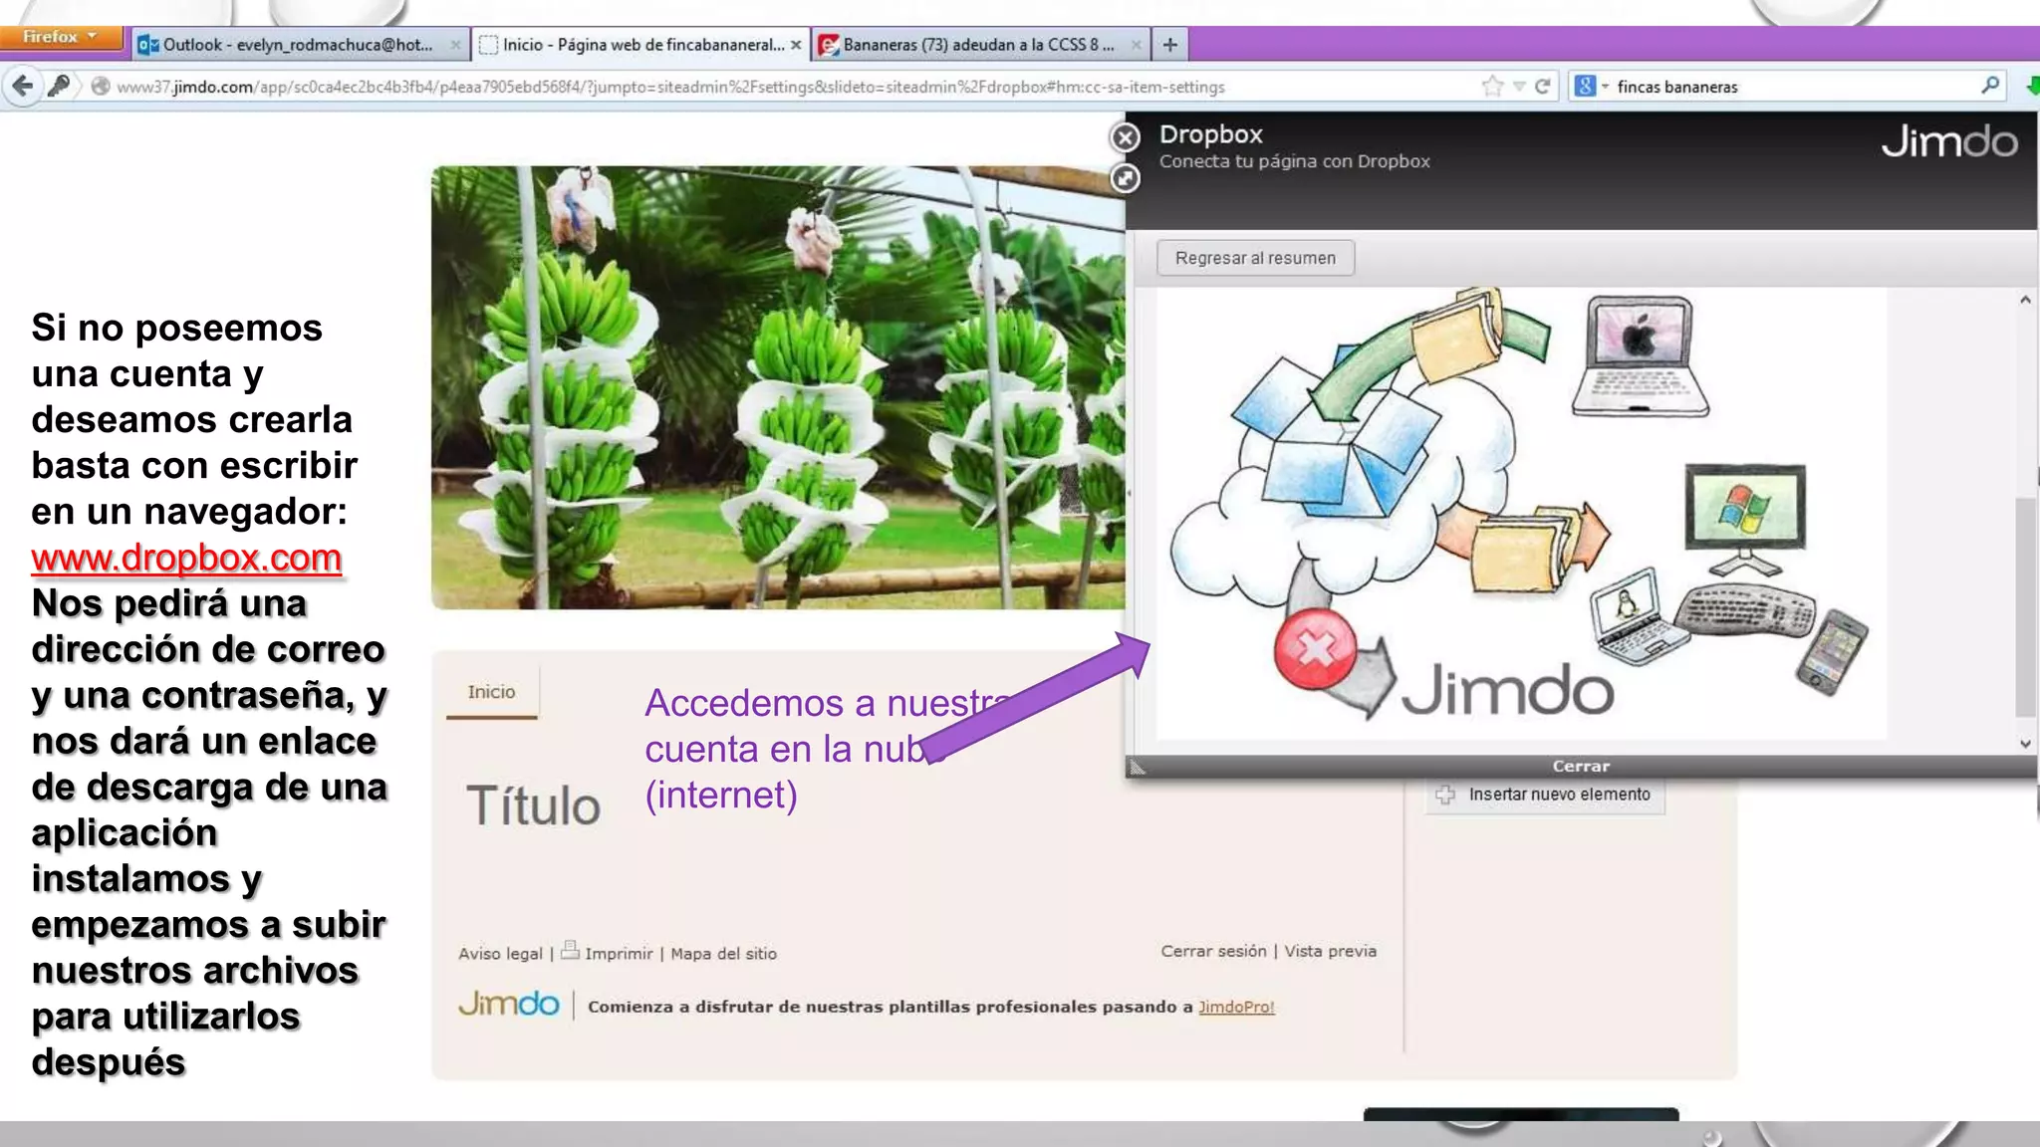Click the expand panel icon below the X
The width and height of the screenshot is (2040, 1147).
1126,178
